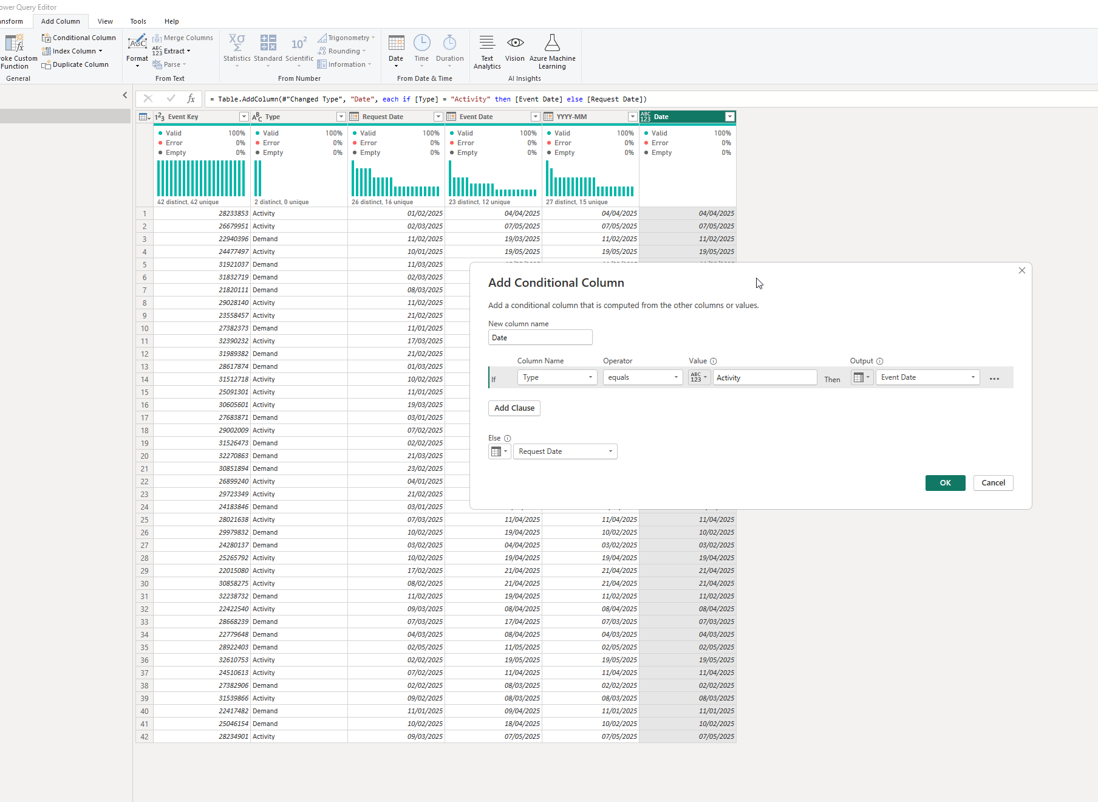
Task: Open the value type selector ABC123 in the dialog
Action: point(699,377)
